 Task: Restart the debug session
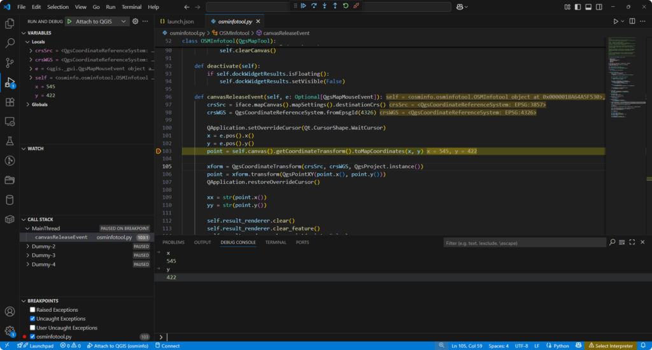[345, 6]
